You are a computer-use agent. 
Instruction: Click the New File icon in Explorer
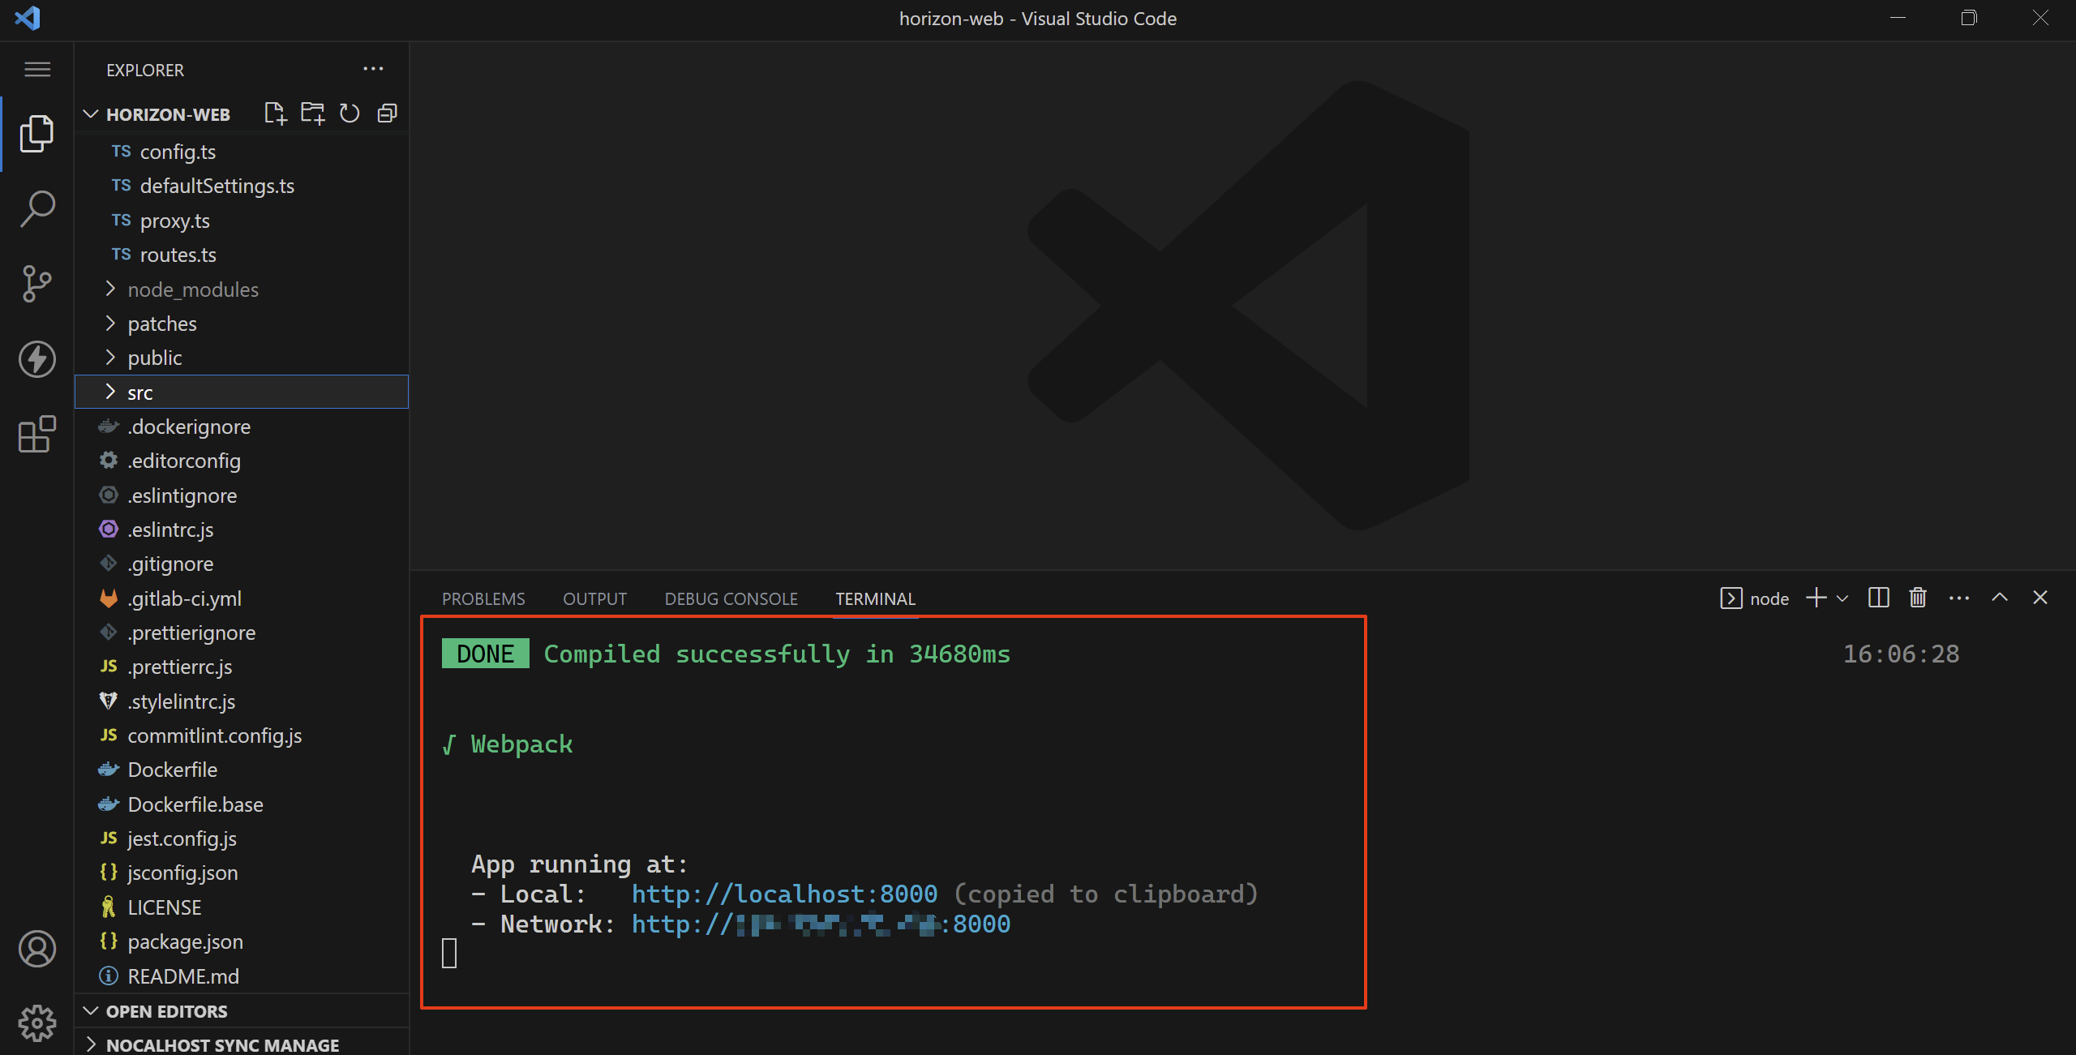(276, 114)
